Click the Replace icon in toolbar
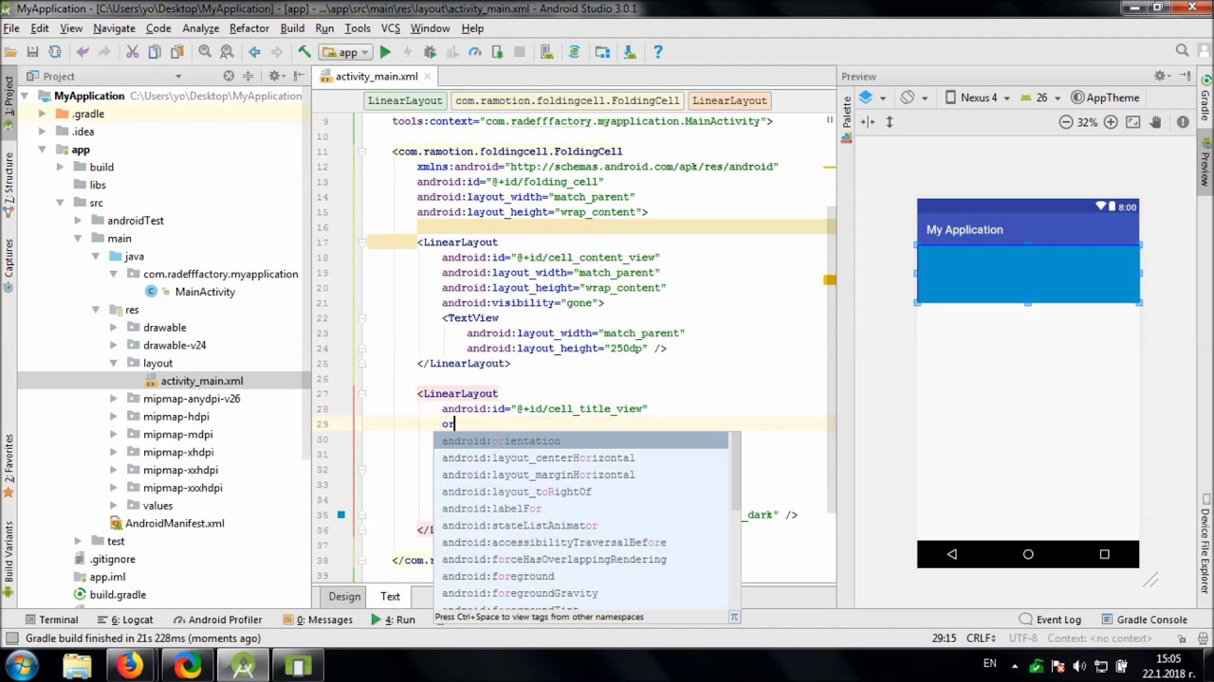1214x682 pixels. coord(227,52)
